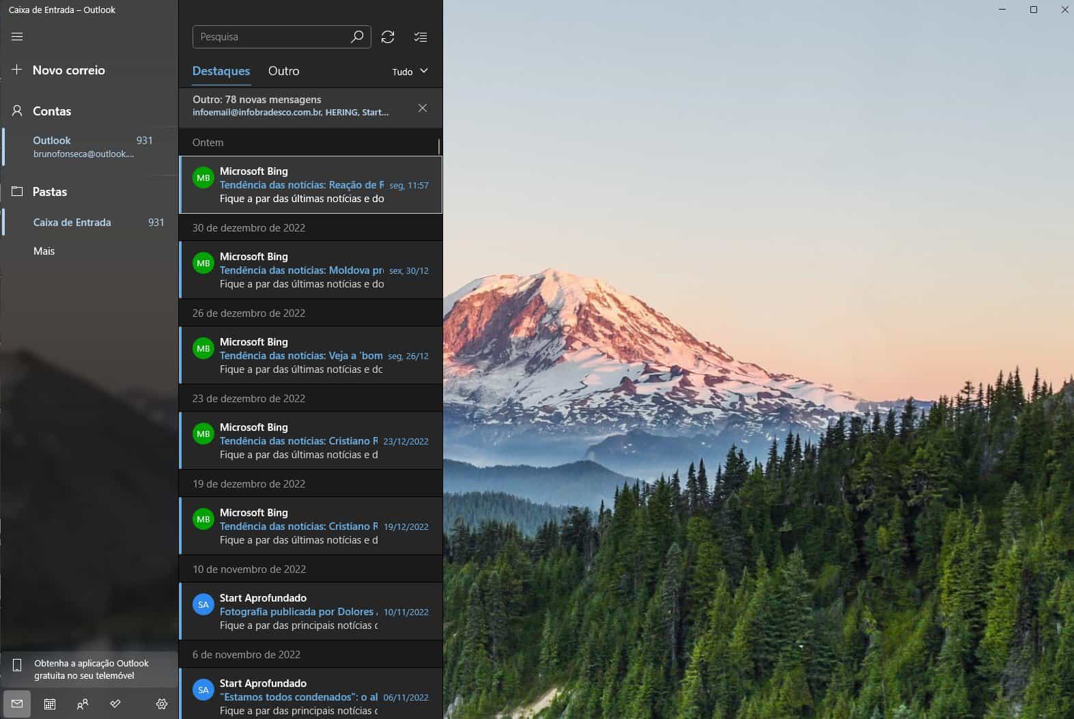Dismiss the Outro new messages banner
The image size is (1074, 719).
point(423,108)
